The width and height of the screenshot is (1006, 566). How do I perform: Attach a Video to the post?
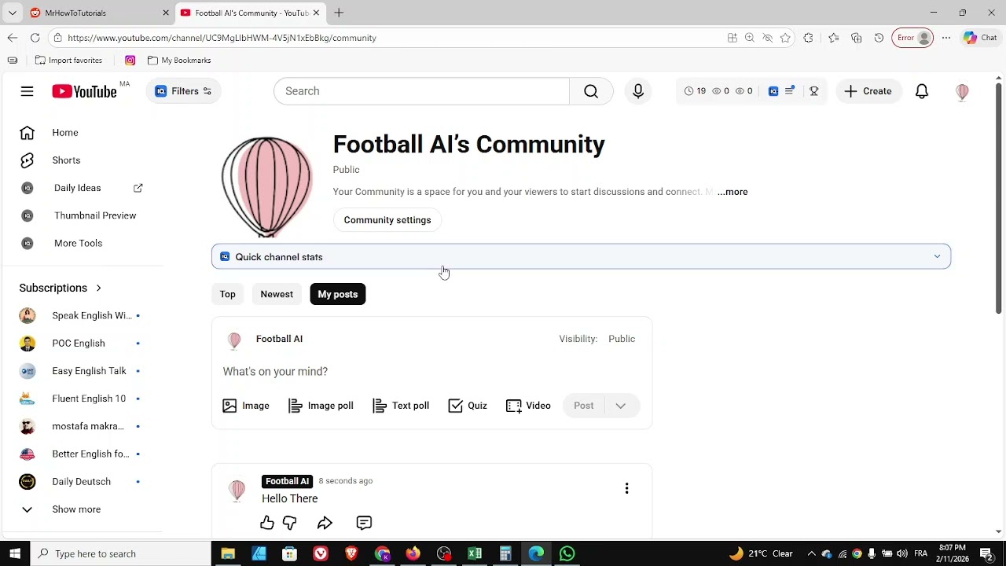point(528,406)
